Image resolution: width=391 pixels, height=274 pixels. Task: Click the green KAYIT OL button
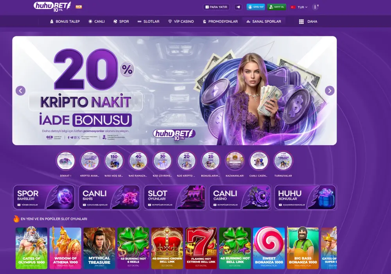pyautogui.click(x=276, y=7)
